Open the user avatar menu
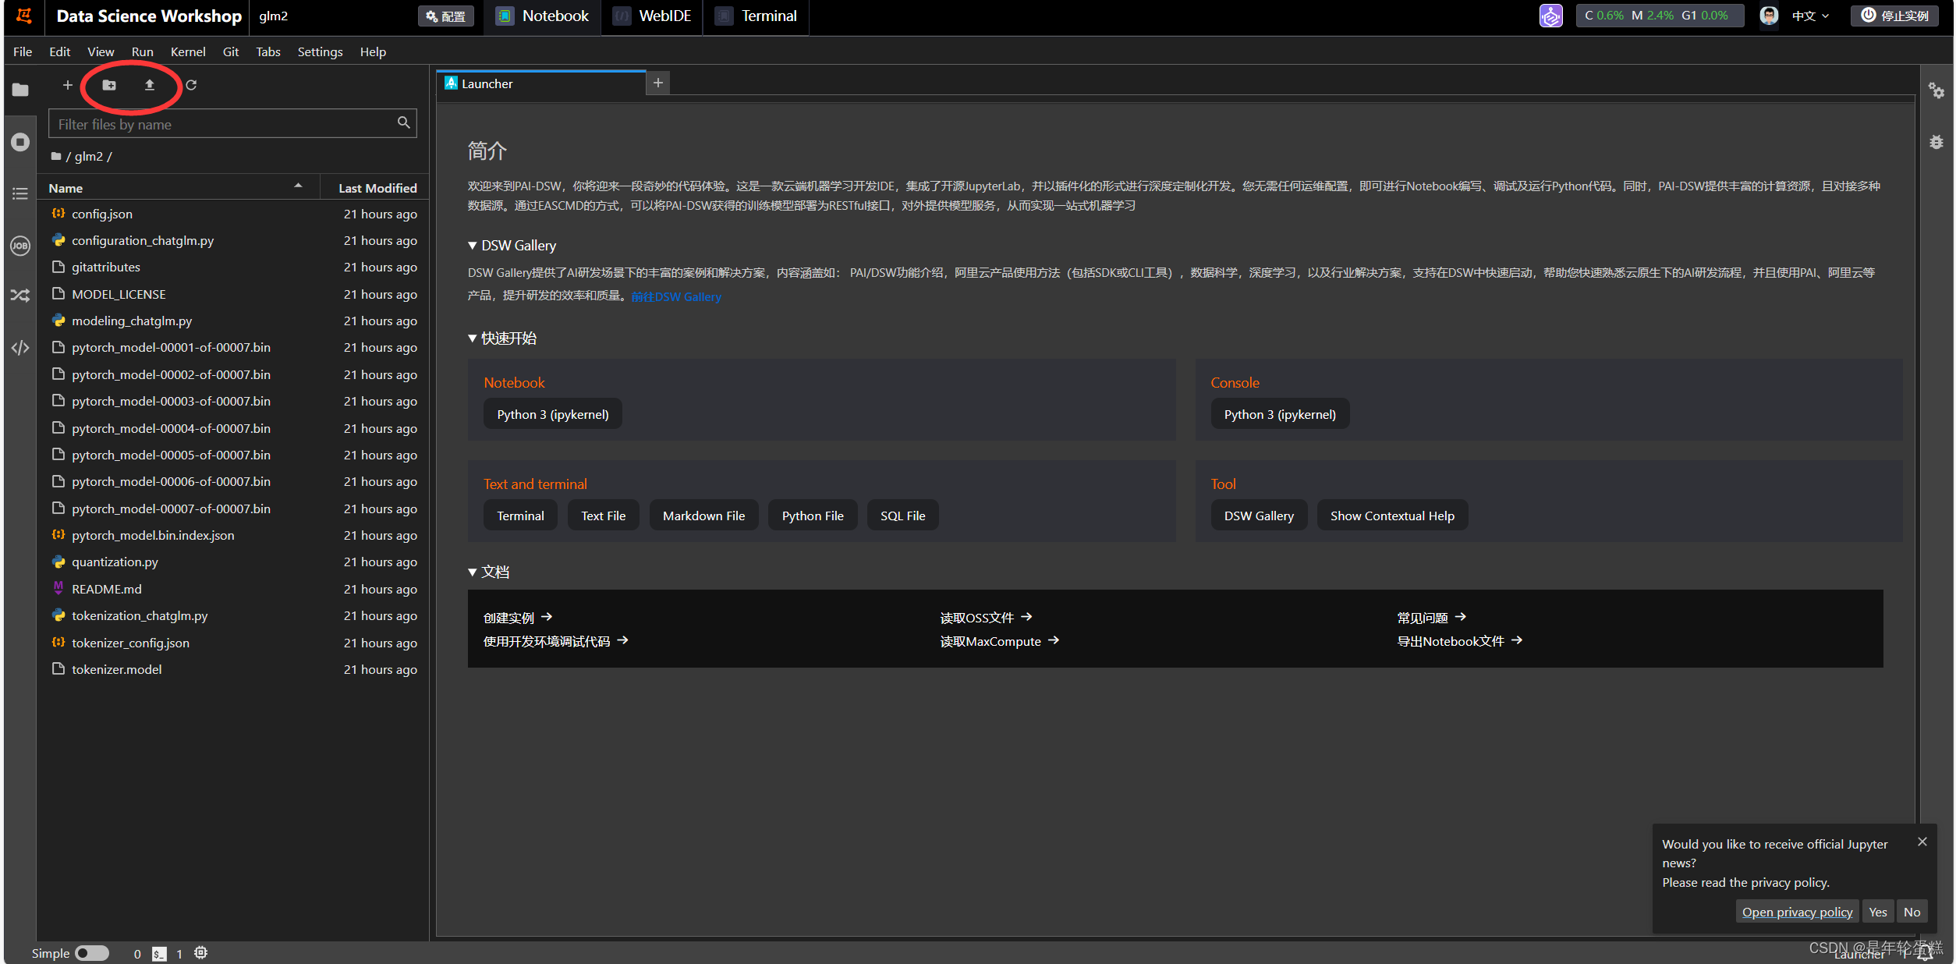 pyautogui.click(x=1769, y=16)
